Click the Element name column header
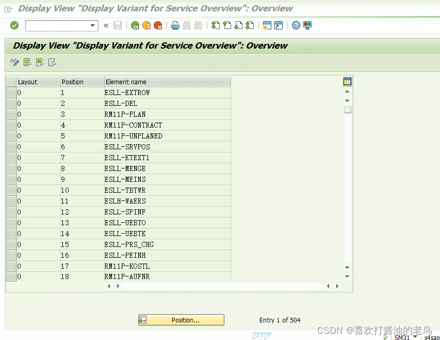 168,82
